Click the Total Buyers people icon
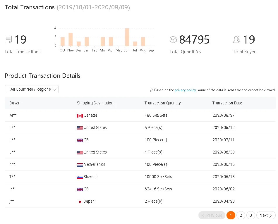Viewport: 278px width, 224px height. click(237, 39)
